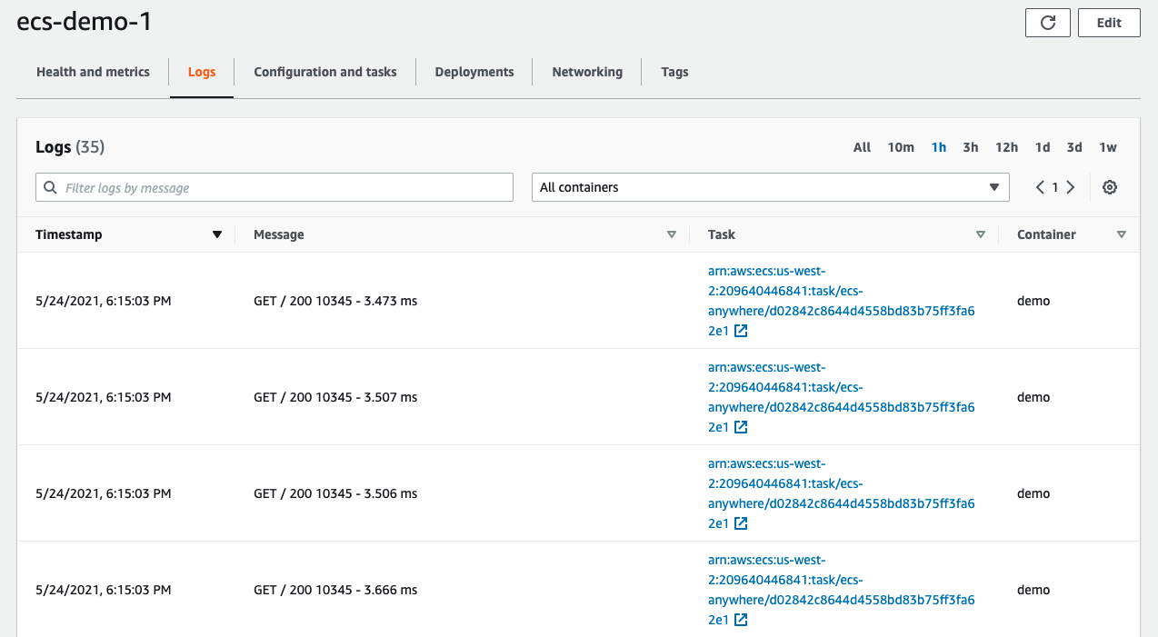Open external link icon for 3.473 ms row task

coord(741,331)
